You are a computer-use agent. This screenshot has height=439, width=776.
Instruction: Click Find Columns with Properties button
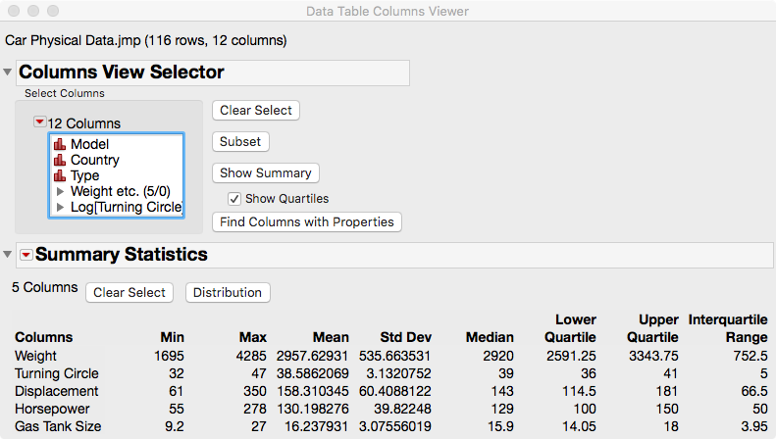(307, 221)
